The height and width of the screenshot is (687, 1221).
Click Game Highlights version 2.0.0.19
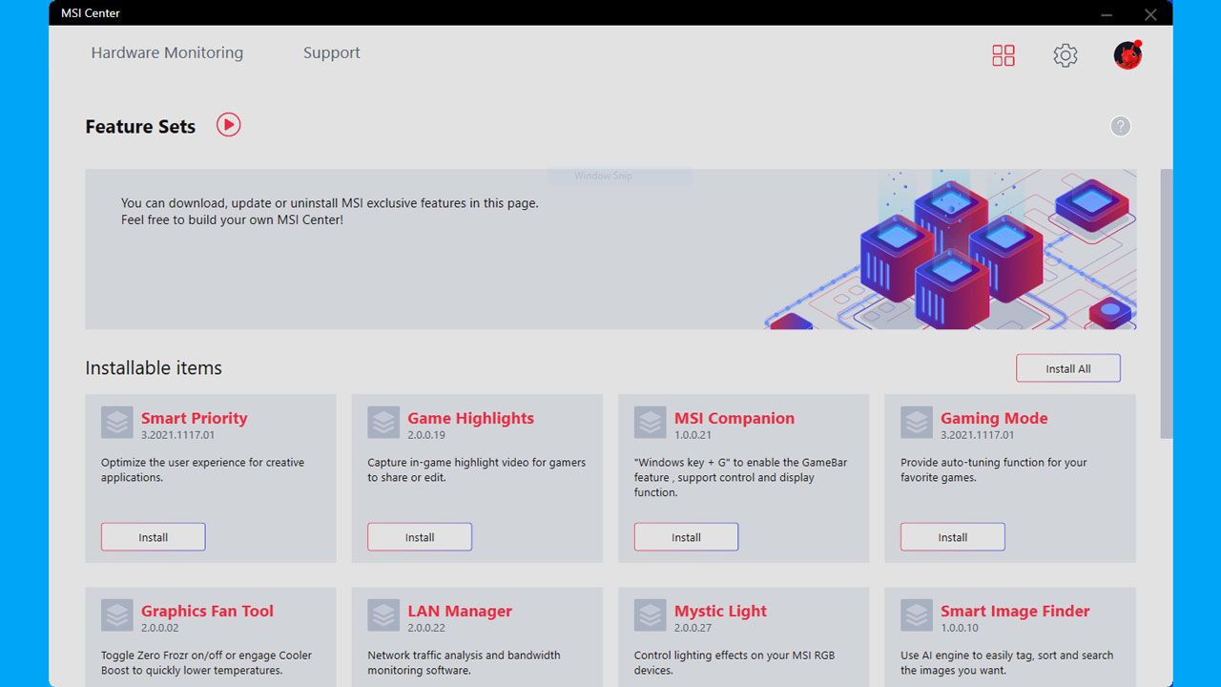[426, 435]
